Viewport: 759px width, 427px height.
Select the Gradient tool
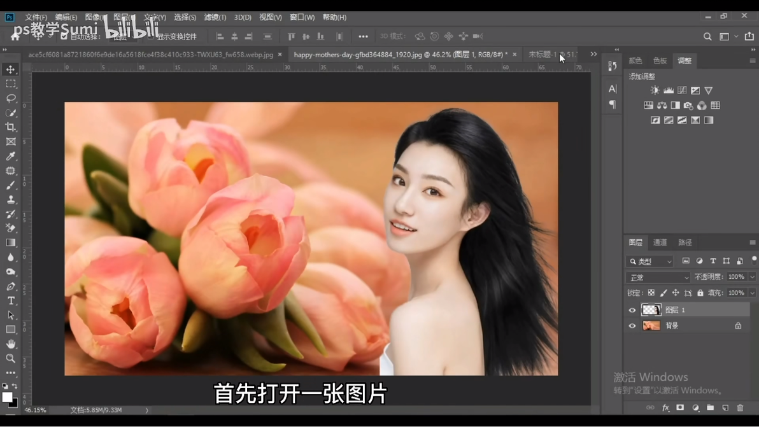(11, 242)
